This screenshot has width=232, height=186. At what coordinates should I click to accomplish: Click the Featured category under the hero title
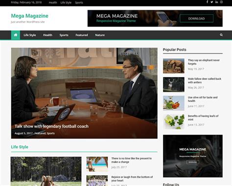[x=40, y=133]
